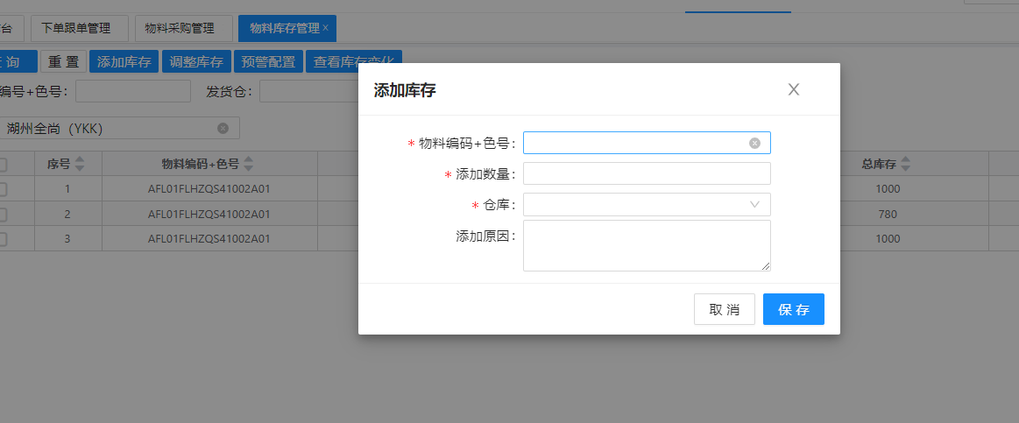Sort by 序号 column arrows
The image size is (1019, 423).
point(80,164)
